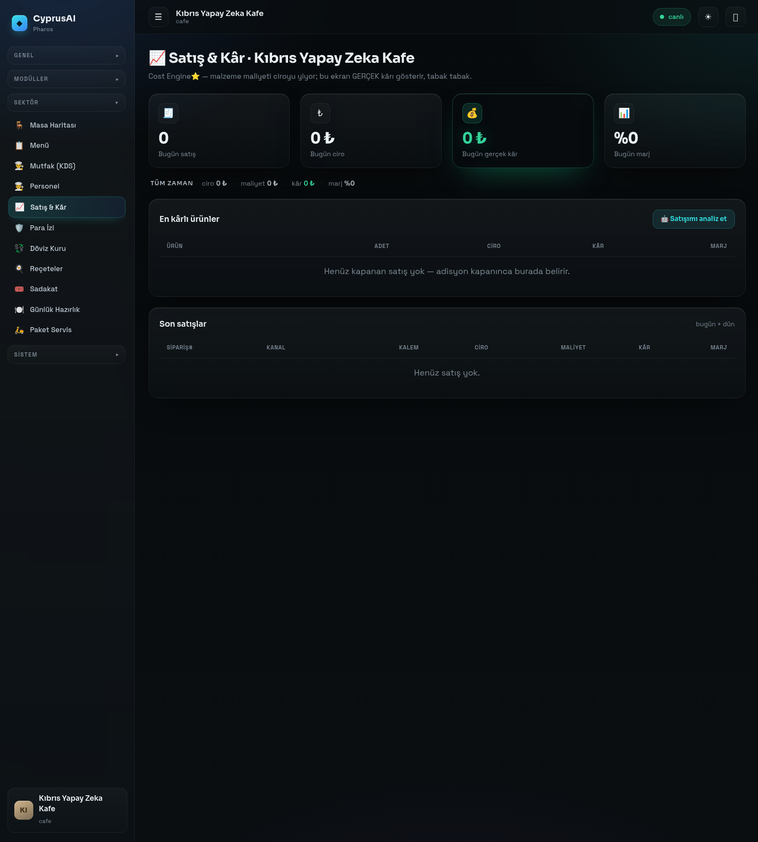Viewport: 758px width, 842px height.
Task: Click the all-time ciro 0 ₺ value
Action: (x=222, y=183)
